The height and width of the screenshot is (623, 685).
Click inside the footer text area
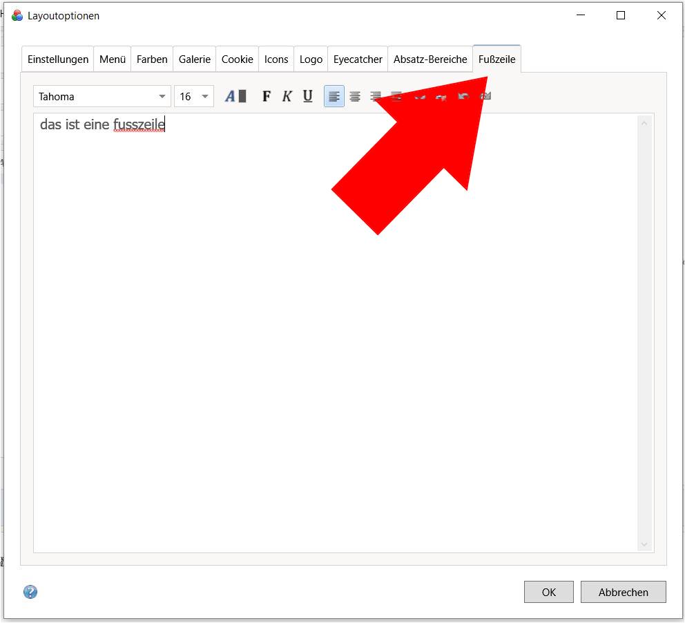point(336,333)
